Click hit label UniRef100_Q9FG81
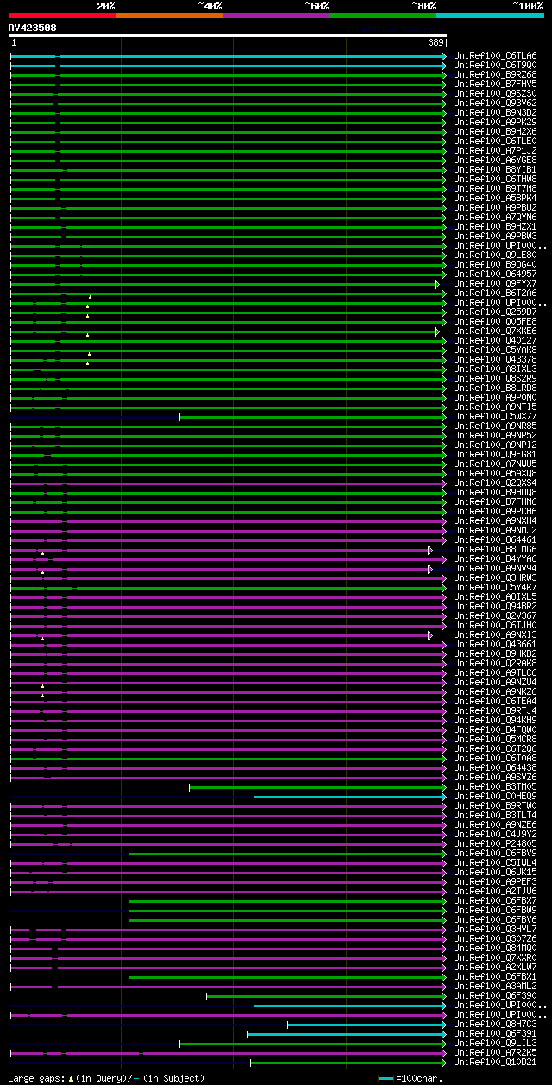The width and height of the screenshot is (552, 1085). [x=495, y=454]
